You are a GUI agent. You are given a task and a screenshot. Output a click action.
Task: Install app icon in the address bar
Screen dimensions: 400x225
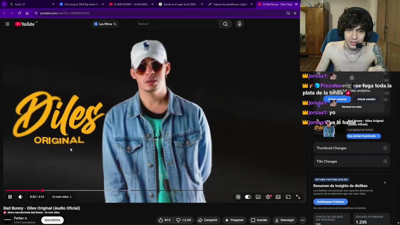point(288,13)
